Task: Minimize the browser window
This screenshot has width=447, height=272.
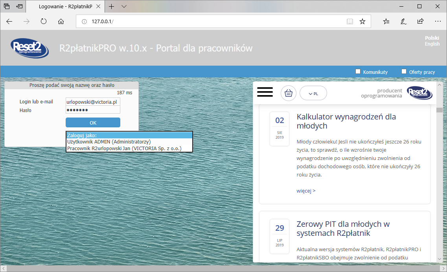Action: pos(401,6)
